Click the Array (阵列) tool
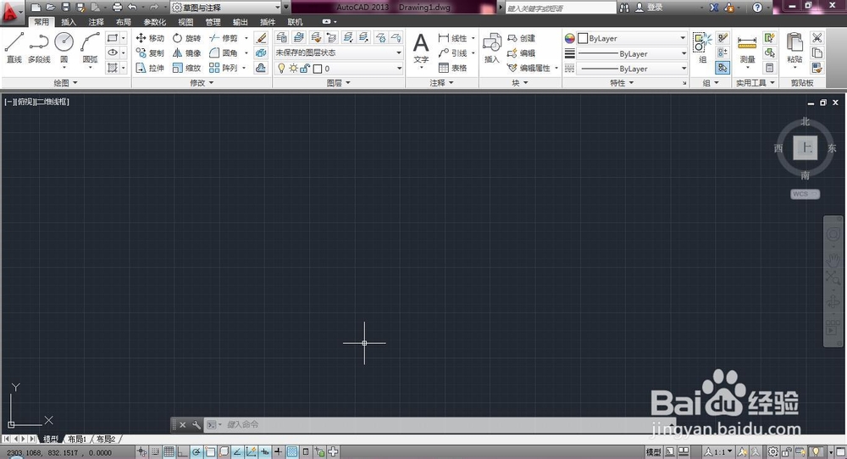 coord(224,68)
